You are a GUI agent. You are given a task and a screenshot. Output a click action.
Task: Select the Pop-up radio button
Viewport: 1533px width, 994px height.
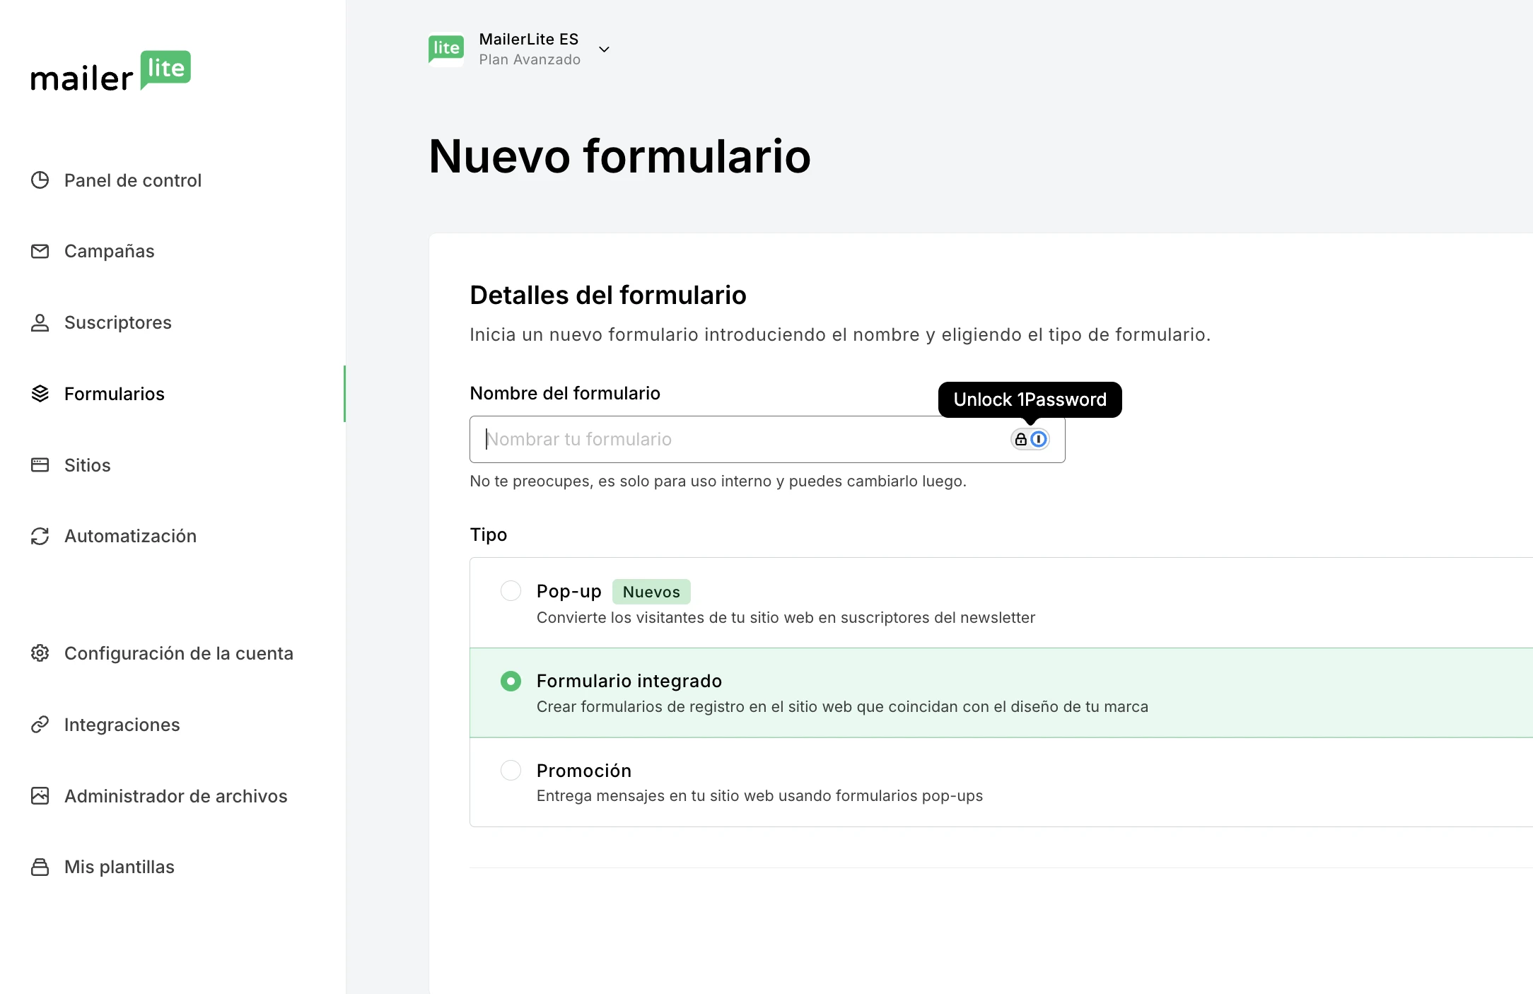point(511,591)
